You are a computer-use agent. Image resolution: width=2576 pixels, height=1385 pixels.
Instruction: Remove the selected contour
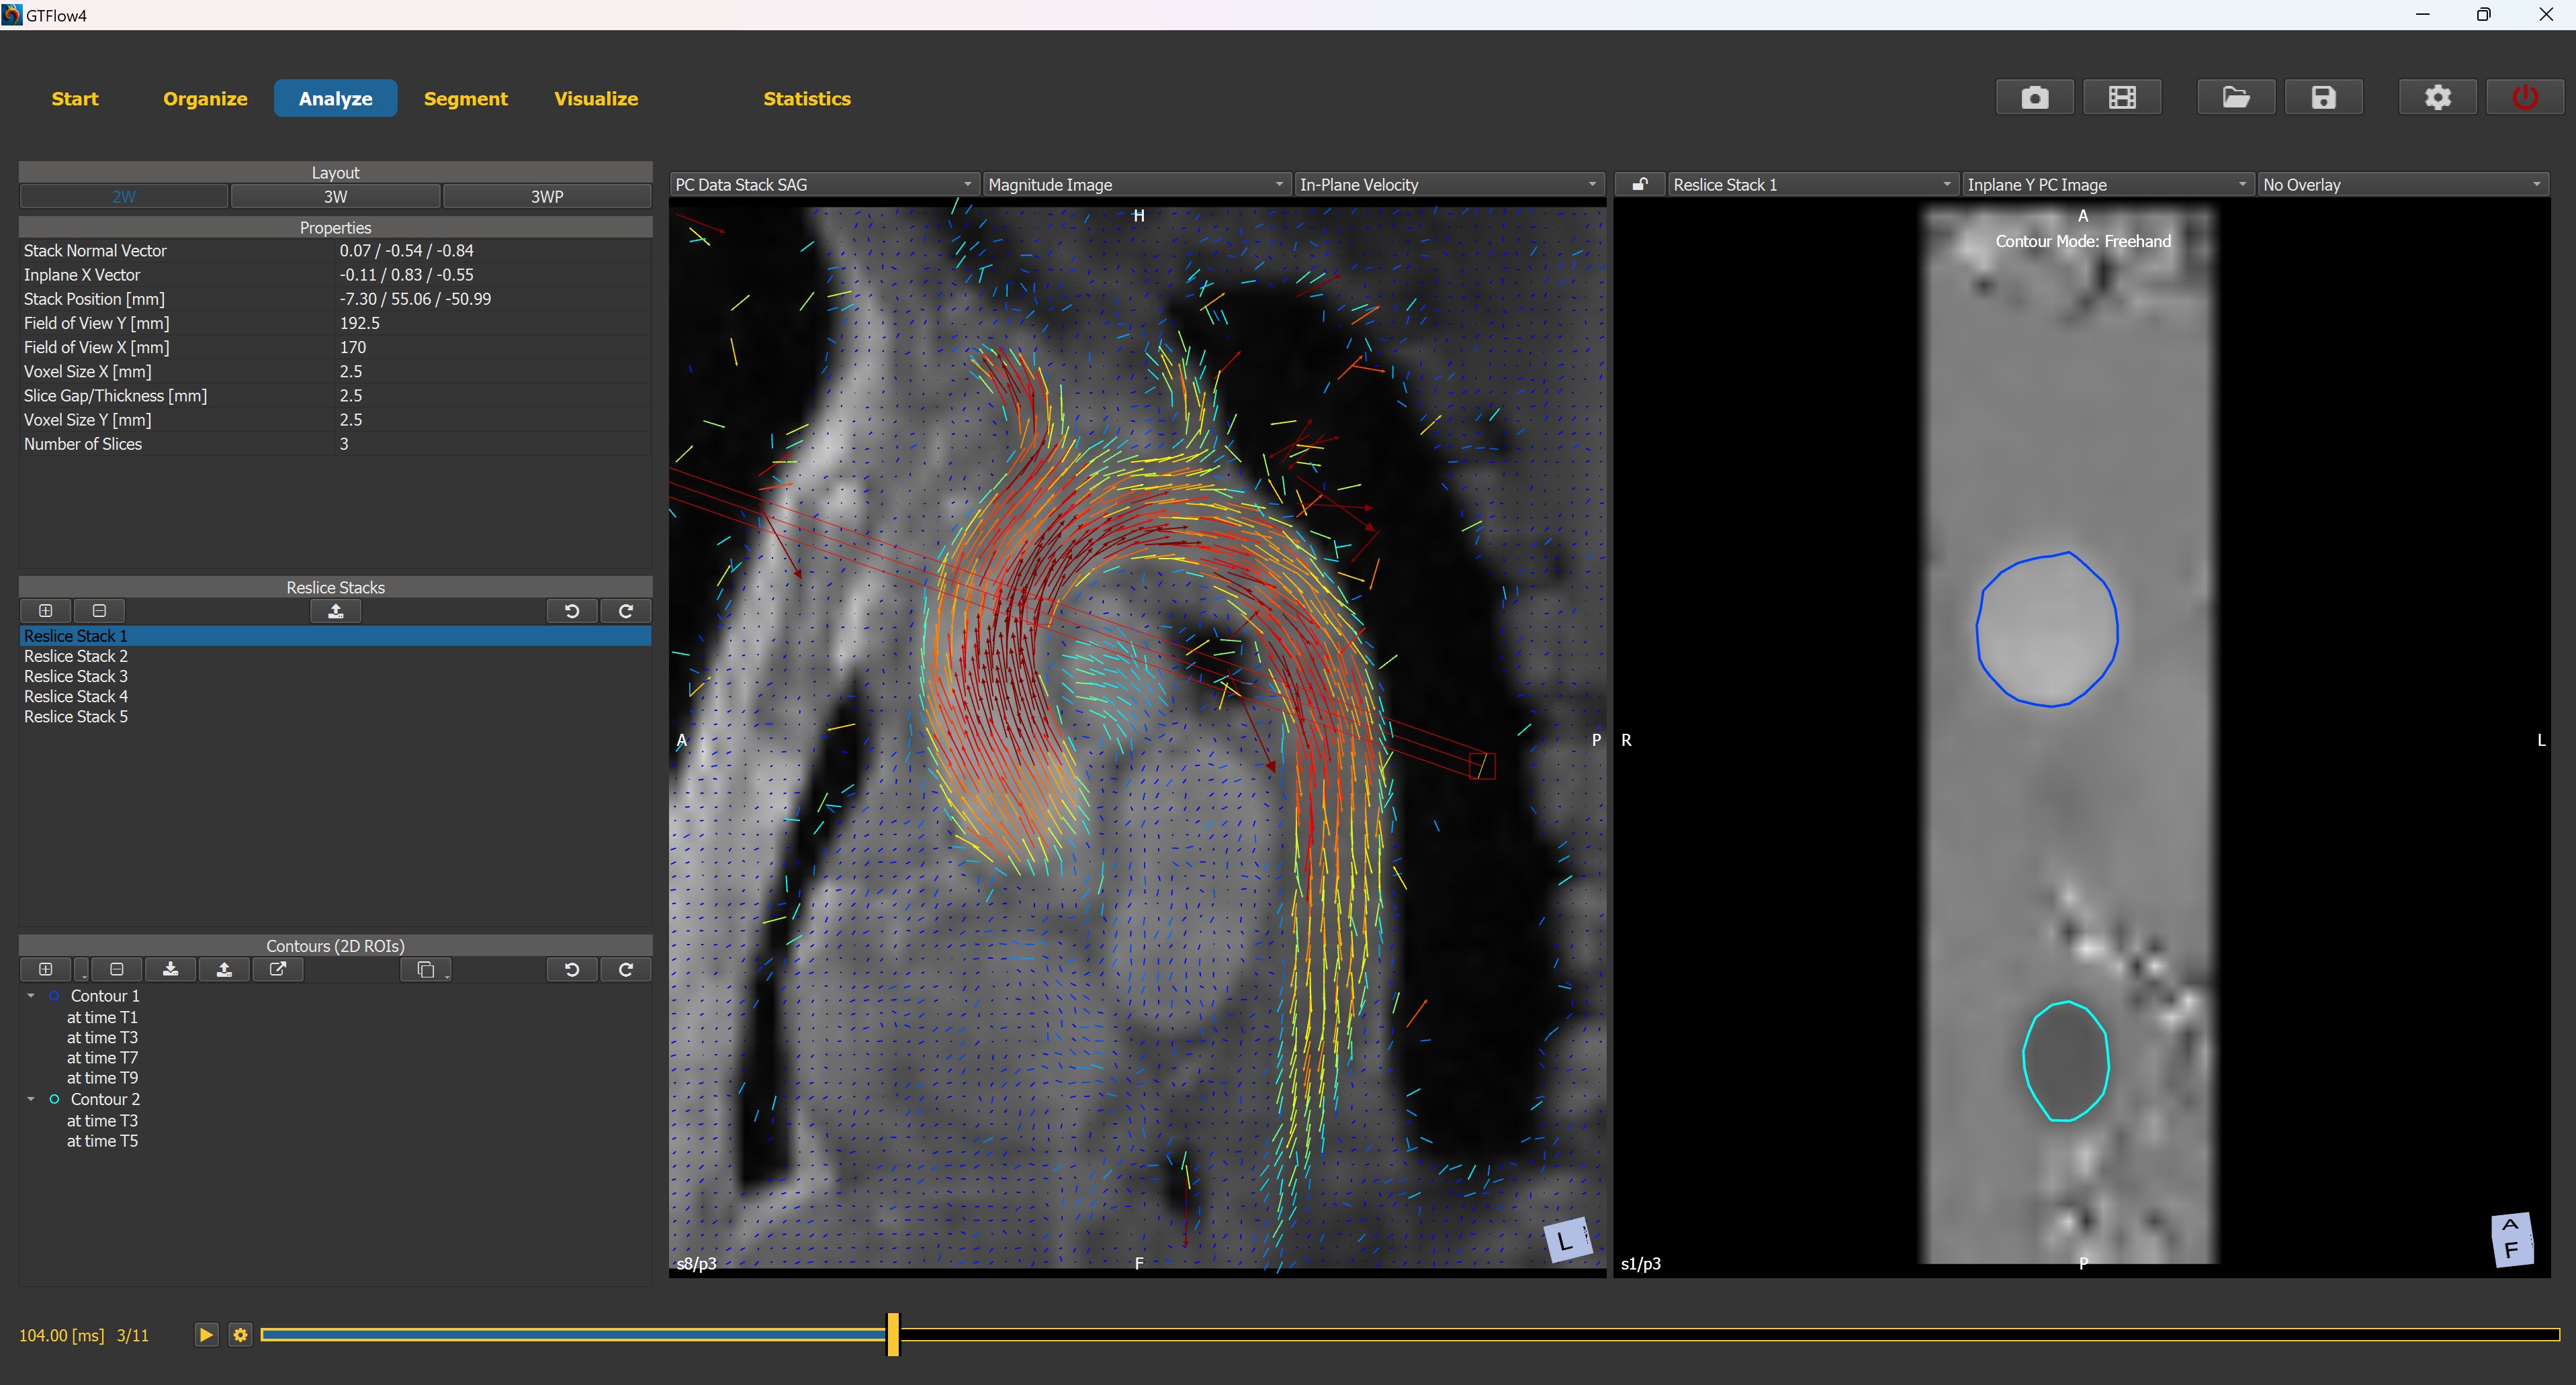tap(117, 969)
